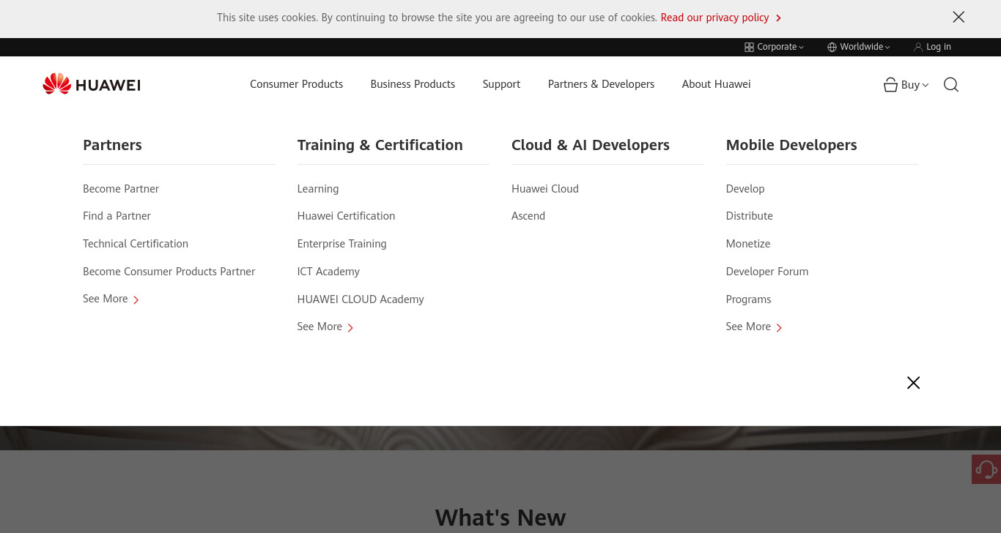
Task: Open Monetize link
Action: pos(748,244)
